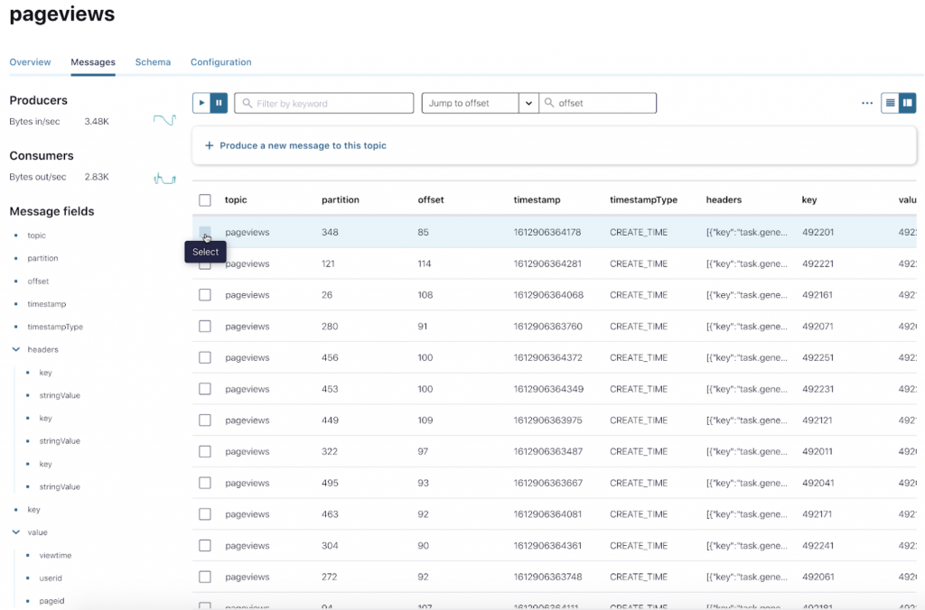Switch to the split card view icon
This screenshot has height=610, width=925.
907,103
